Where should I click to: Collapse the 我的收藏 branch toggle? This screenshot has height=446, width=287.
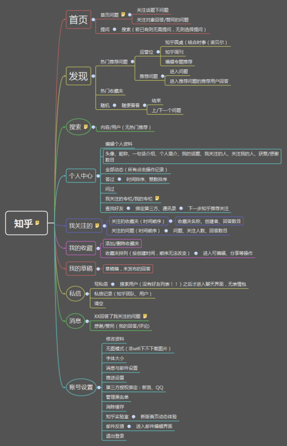pyautogui.click(x=98, y=248)
